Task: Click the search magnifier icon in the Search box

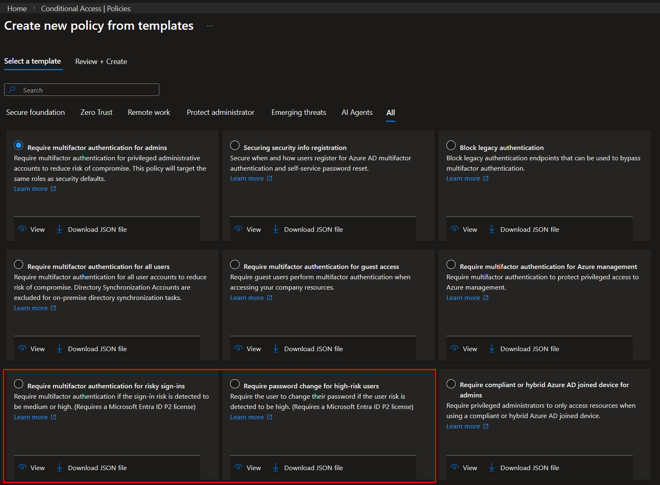Action: tap(12, 90)
